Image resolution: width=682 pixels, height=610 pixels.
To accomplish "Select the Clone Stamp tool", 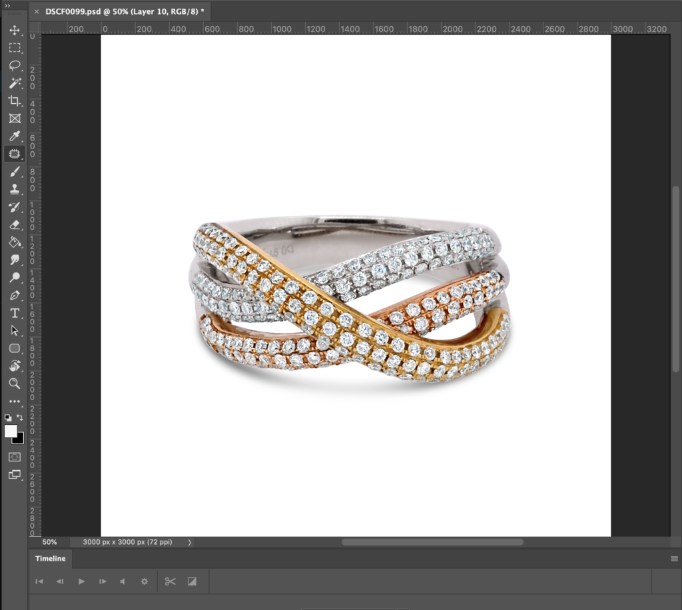I will point(15,189).
